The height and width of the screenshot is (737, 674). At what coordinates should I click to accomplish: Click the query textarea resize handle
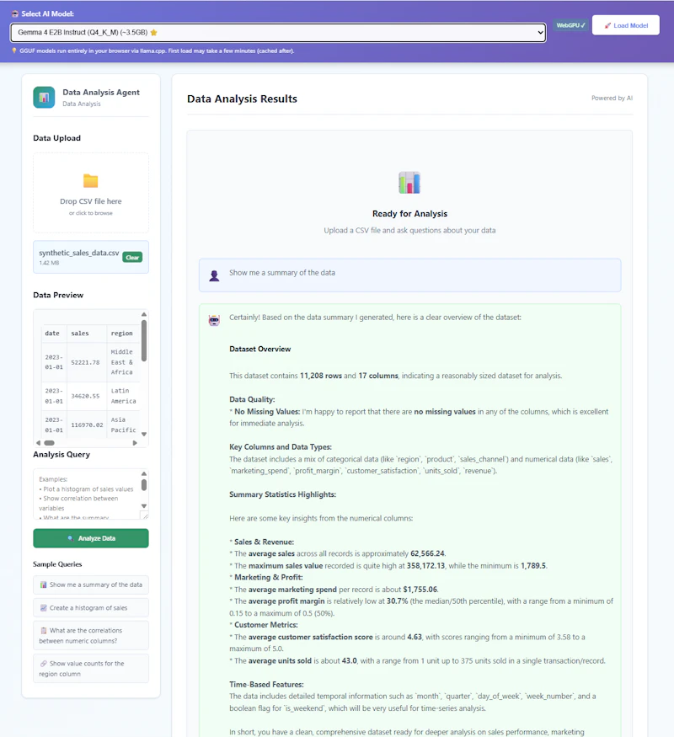coord(145,516)
